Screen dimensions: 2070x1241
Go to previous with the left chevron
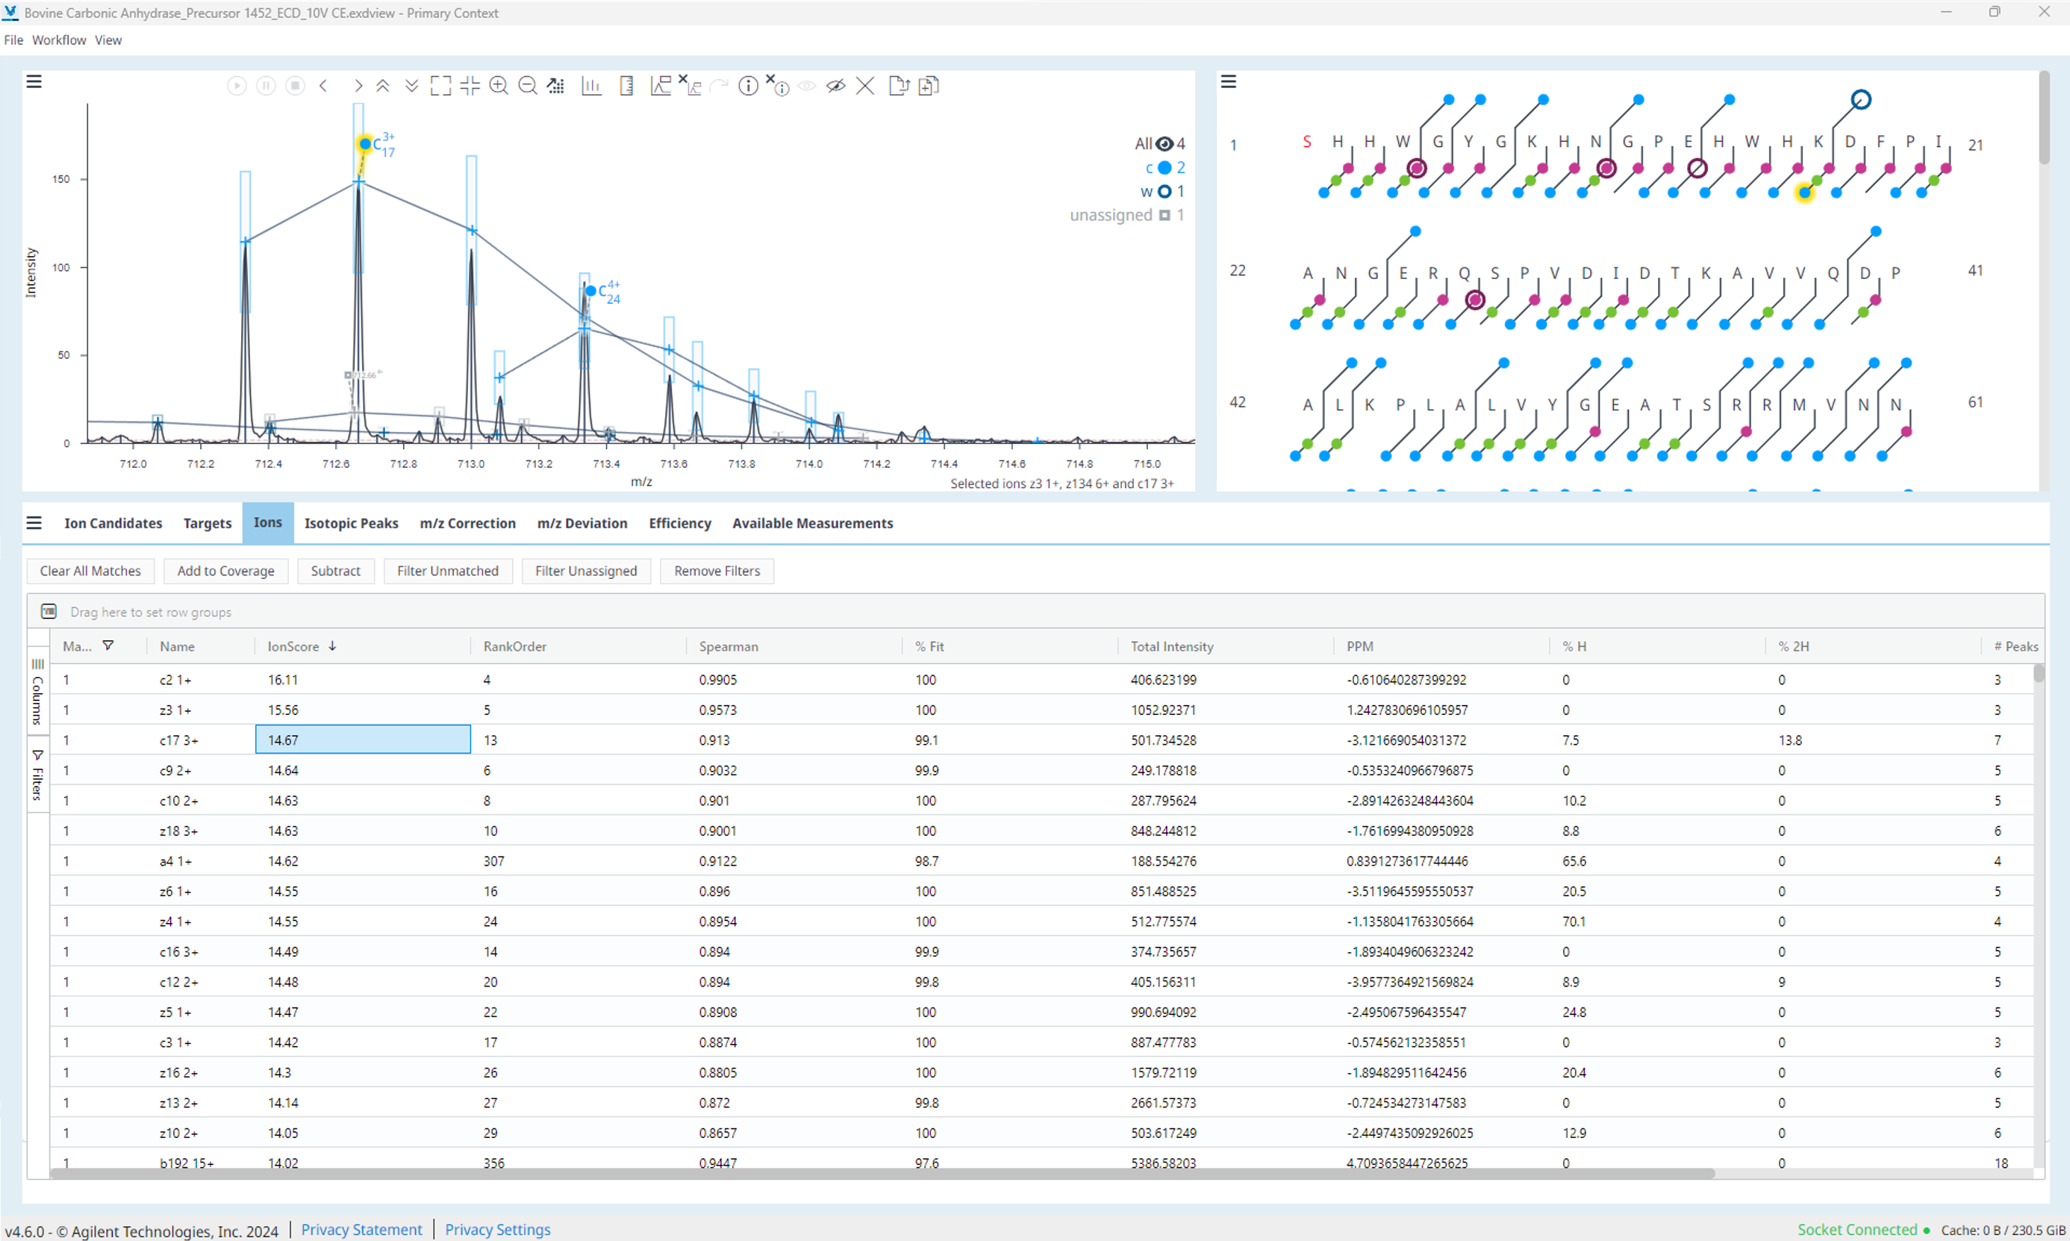coord(324,85)
